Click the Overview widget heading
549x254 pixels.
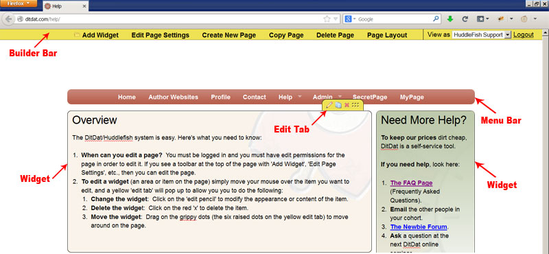(x=95, y=120)
